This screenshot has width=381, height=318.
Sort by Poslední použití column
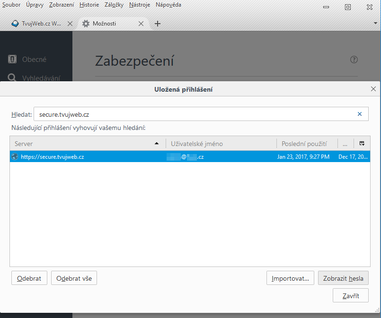point(307,144)
